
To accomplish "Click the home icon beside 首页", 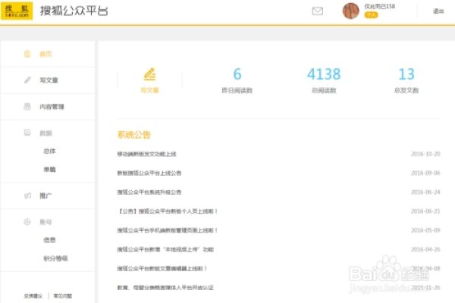I will point(27,54).
